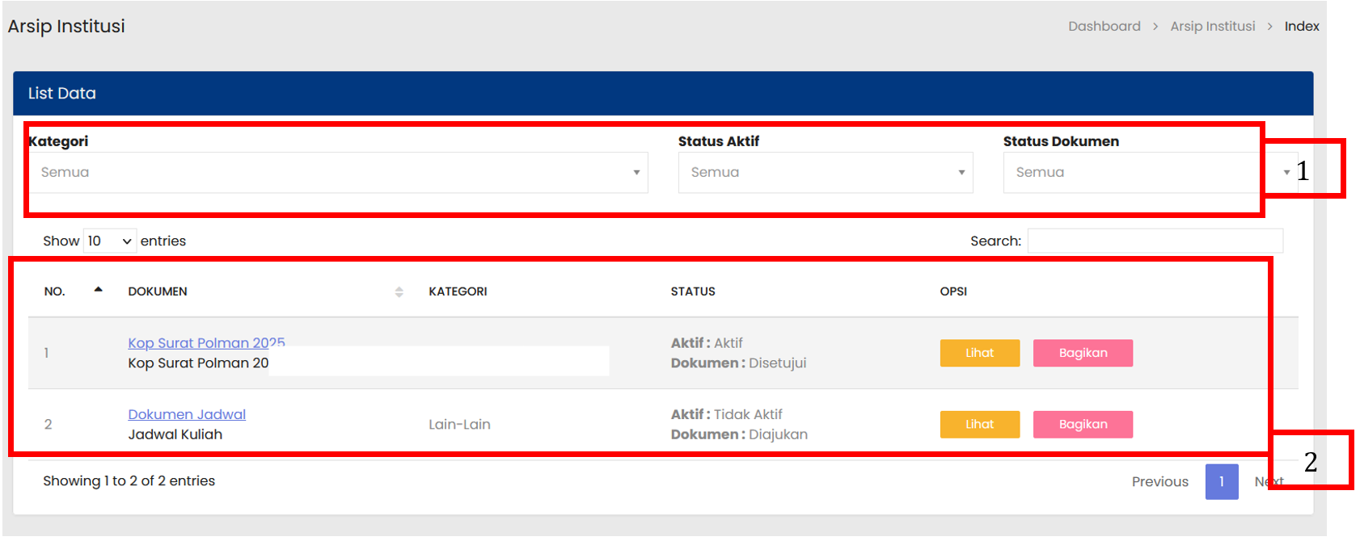Open Arsip Institusi breadcrumb link
The height and width of the screenshot is (541, 1360).
point(1212,27)
